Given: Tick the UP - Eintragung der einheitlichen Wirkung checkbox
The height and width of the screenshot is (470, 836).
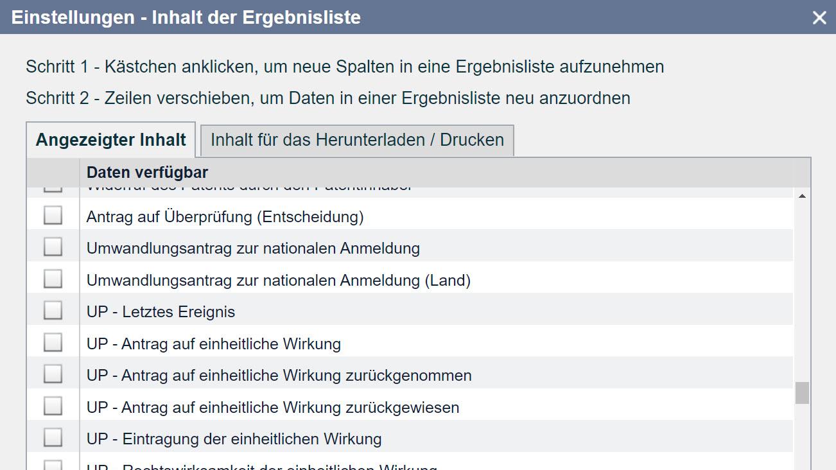Looking at the screenshot, I should click(x=53, y=438).
